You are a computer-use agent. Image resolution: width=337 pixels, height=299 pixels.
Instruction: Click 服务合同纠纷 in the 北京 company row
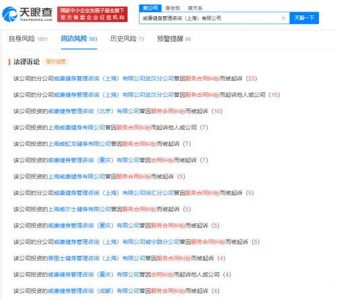click(168, 111)
